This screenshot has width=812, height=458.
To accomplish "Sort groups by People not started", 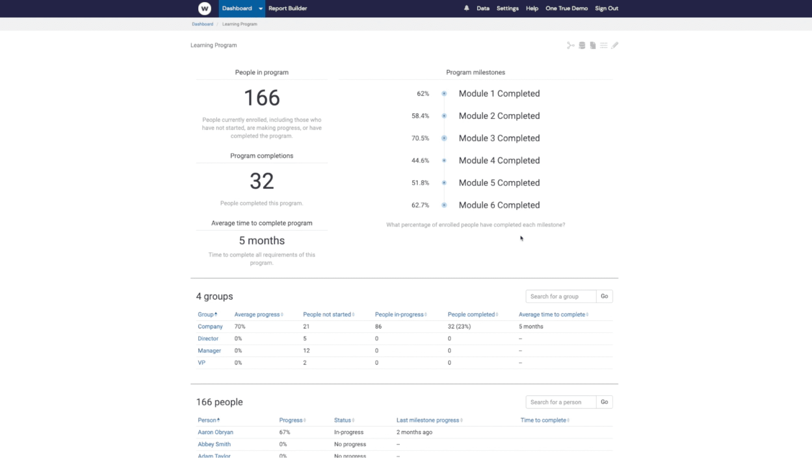I will (x=329, y=315).
